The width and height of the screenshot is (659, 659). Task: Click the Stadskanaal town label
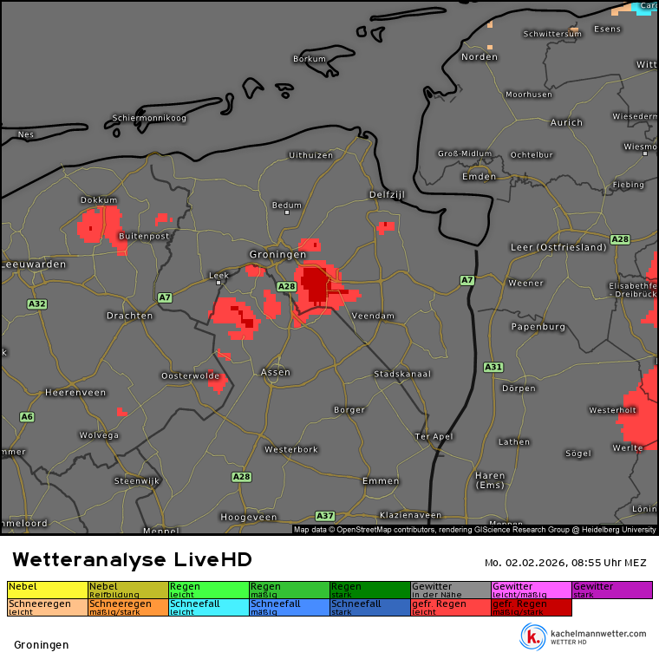tap(402, 374)
